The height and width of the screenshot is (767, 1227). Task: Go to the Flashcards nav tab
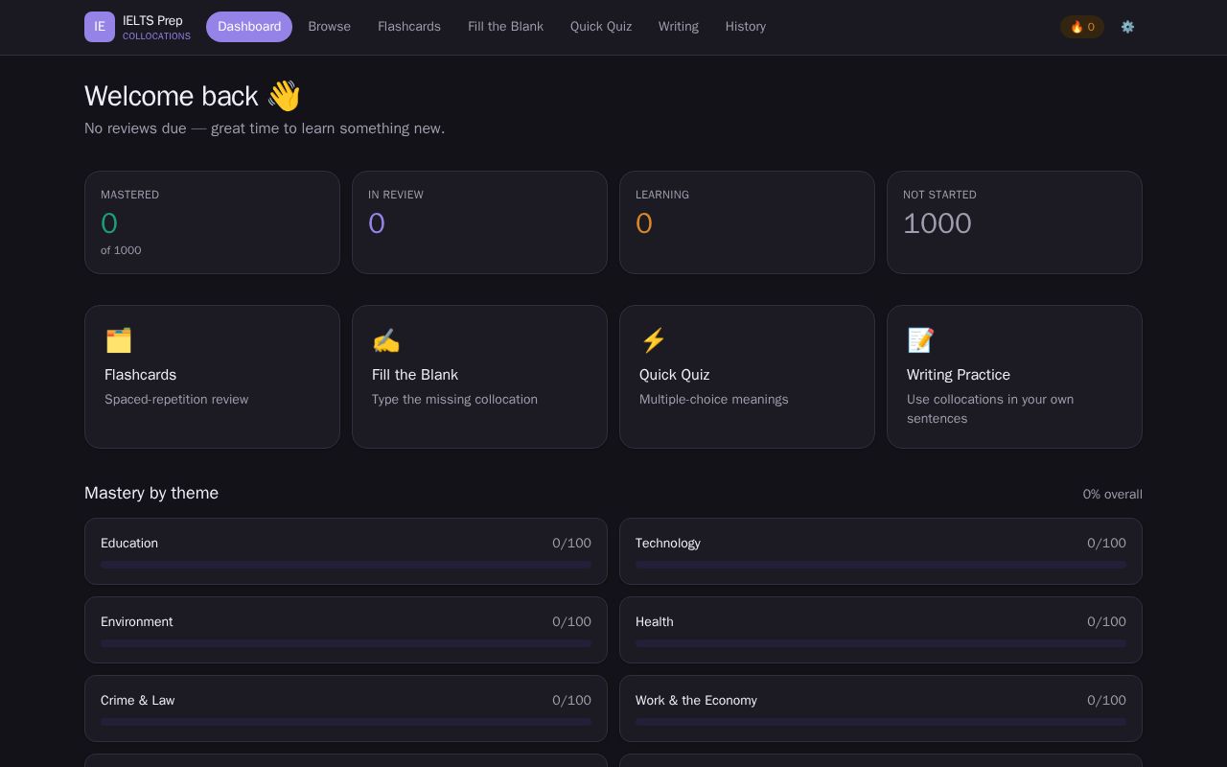click(x=409, y=27)
